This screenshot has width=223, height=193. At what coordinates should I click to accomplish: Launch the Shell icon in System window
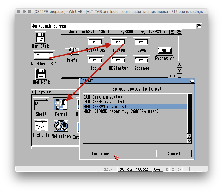(41, 104)
